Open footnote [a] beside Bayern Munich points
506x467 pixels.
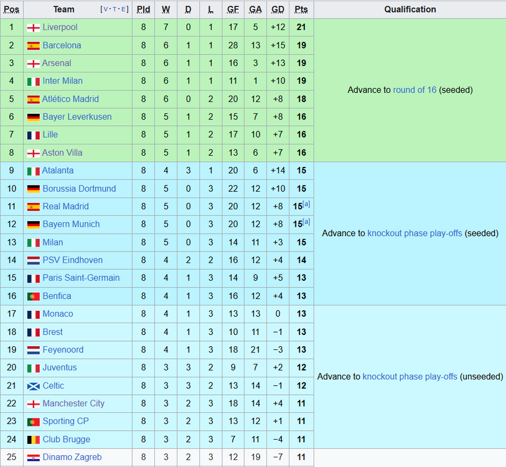[306, 222]
